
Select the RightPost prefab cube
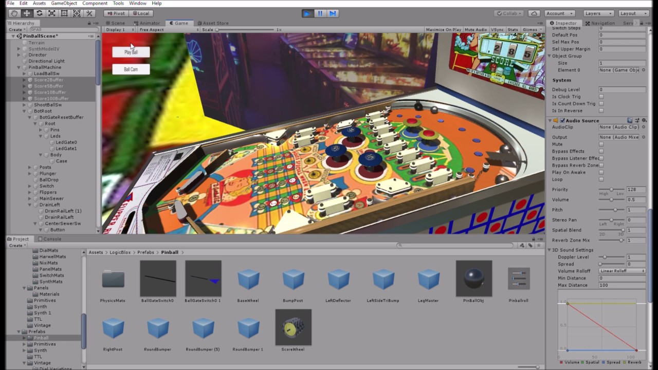pyautogui.click(x=113, y=328)
